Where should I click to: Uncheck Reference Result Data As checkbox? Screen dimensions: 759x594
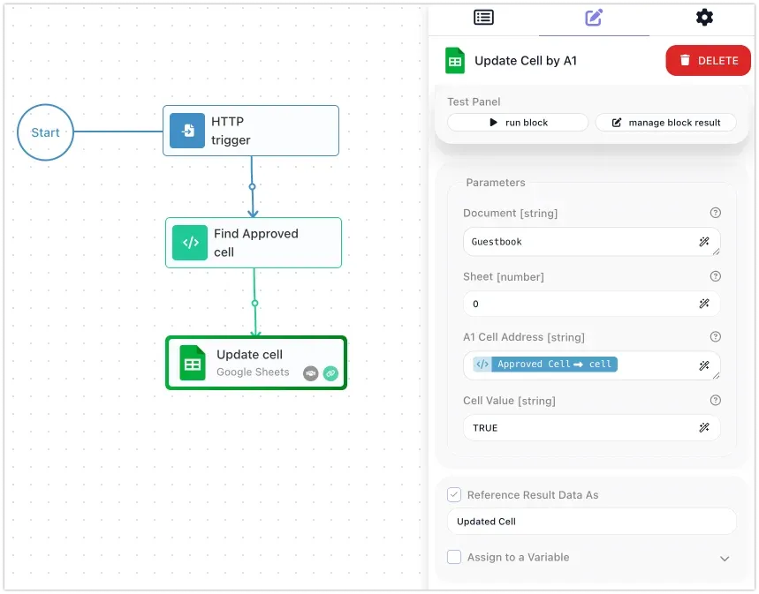tap(454, 495)
